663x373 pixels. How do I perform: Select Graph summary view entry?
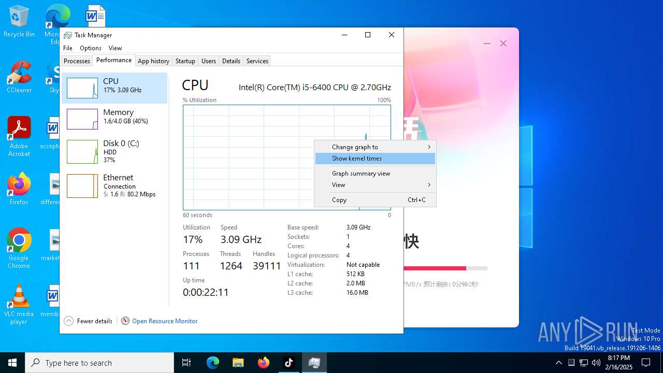pyautogui.click(x=375, y=174)
